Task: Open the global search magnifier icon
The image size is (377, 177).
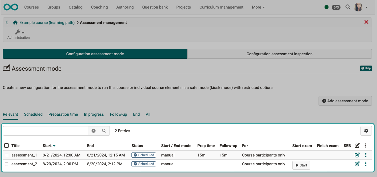Action: [348, 7]
